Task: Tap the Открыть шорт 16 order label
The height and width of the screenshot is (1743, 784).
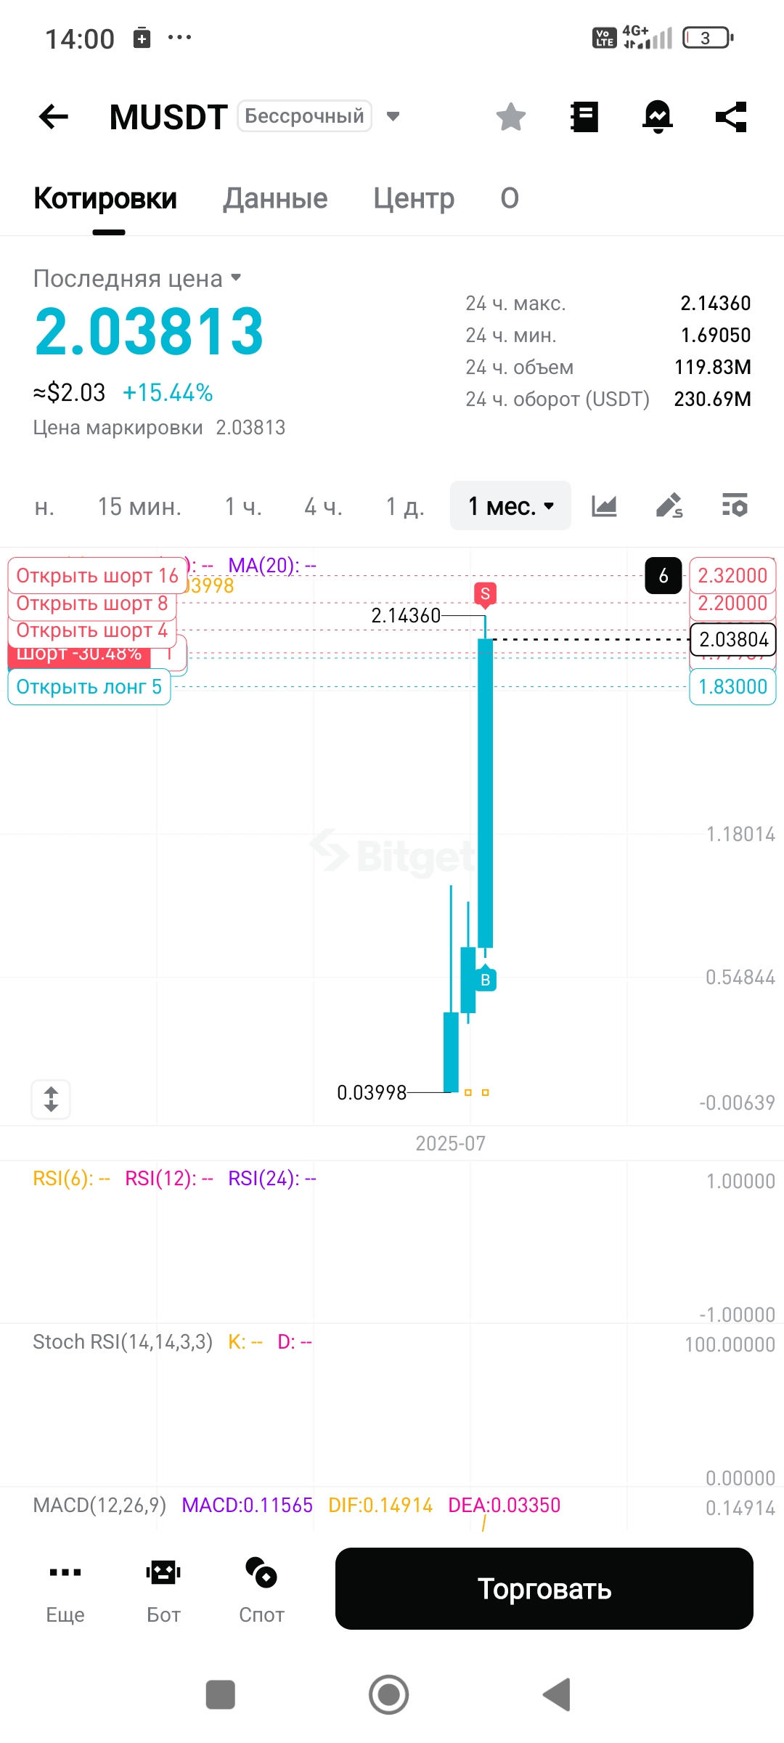Action: pos(97,576)
